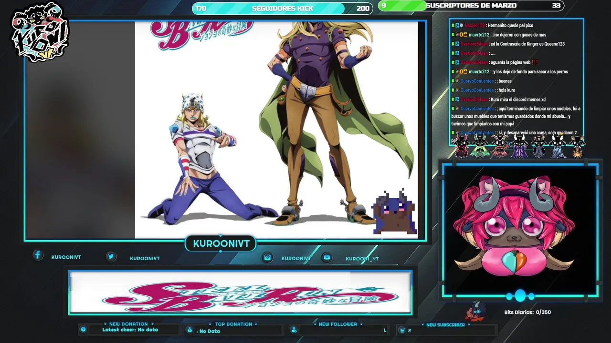Select the Steel Ball Run logo banner
The width and height of the screenshot is (611, 343).
pos(240,293)
